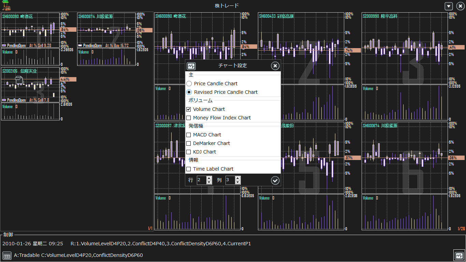Open the table grid icon in control bar
The height and width of the screenshot is (262, 466).
(7, 255)
